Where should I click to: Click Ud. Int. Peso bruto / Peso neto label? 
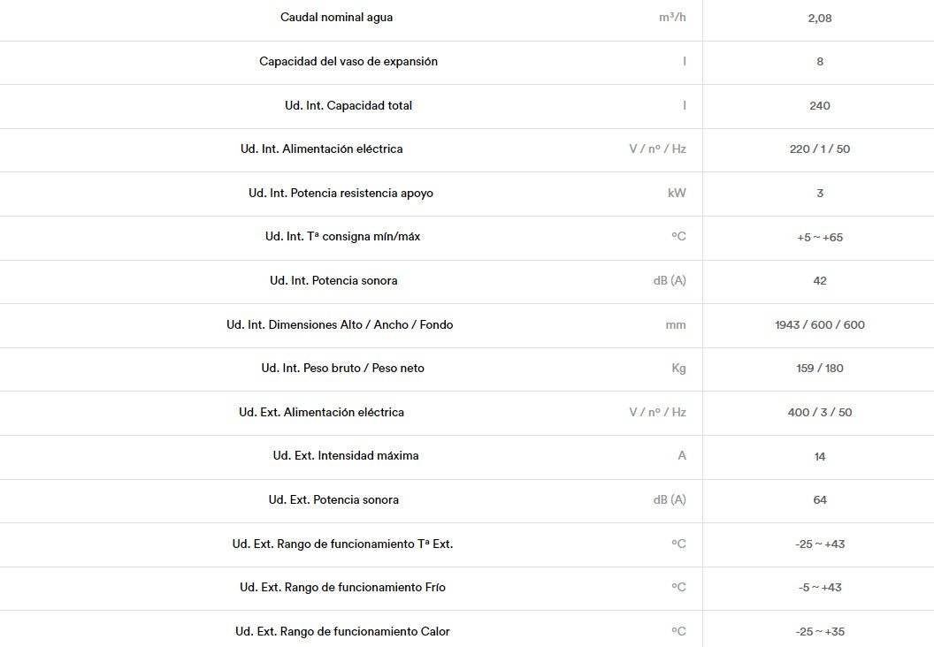click(x=342, y=368)
